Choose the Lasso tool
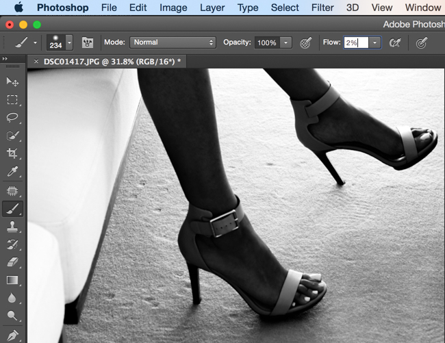The width and height of the screenshot is (445, 343). (12, 118)
